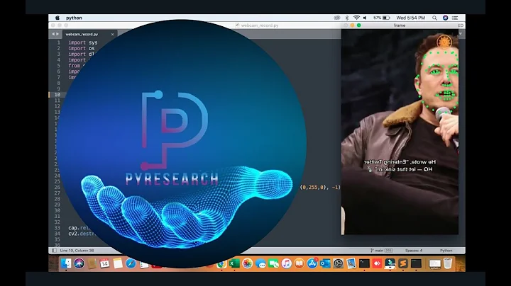This screenshot has width=511, height=286.
Task: Go to next tab with right arrow
Action: 57,34
